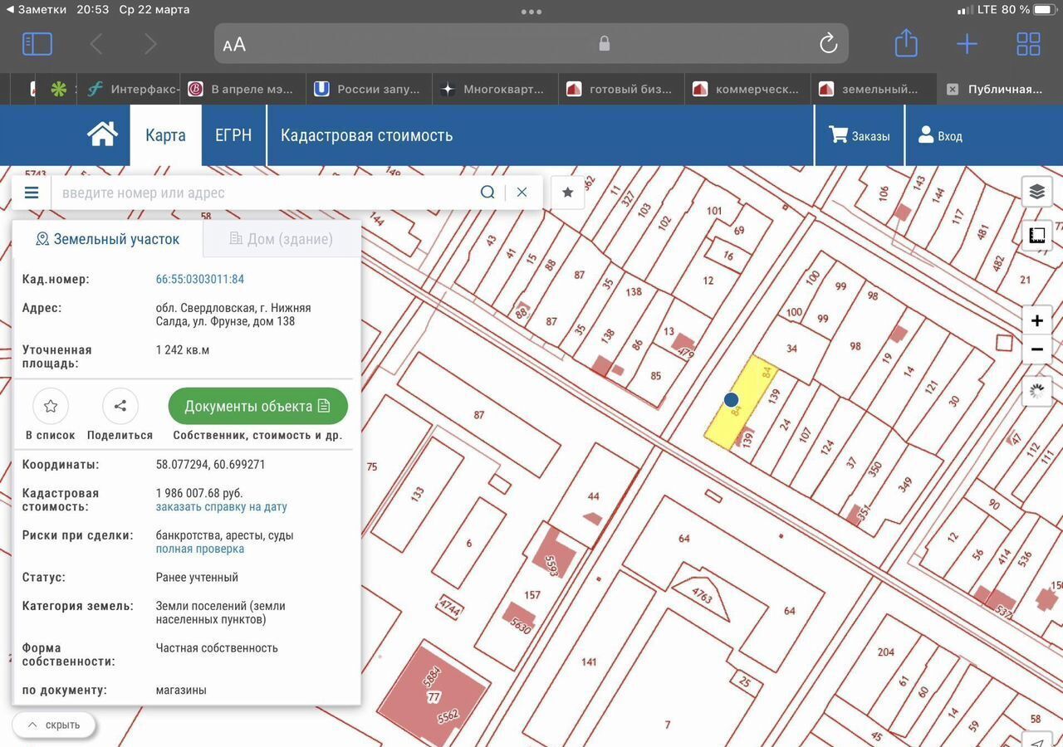Close the 'Публичная...' browser tab
This screenshot has width=1063, height=747.
(953, 89)
